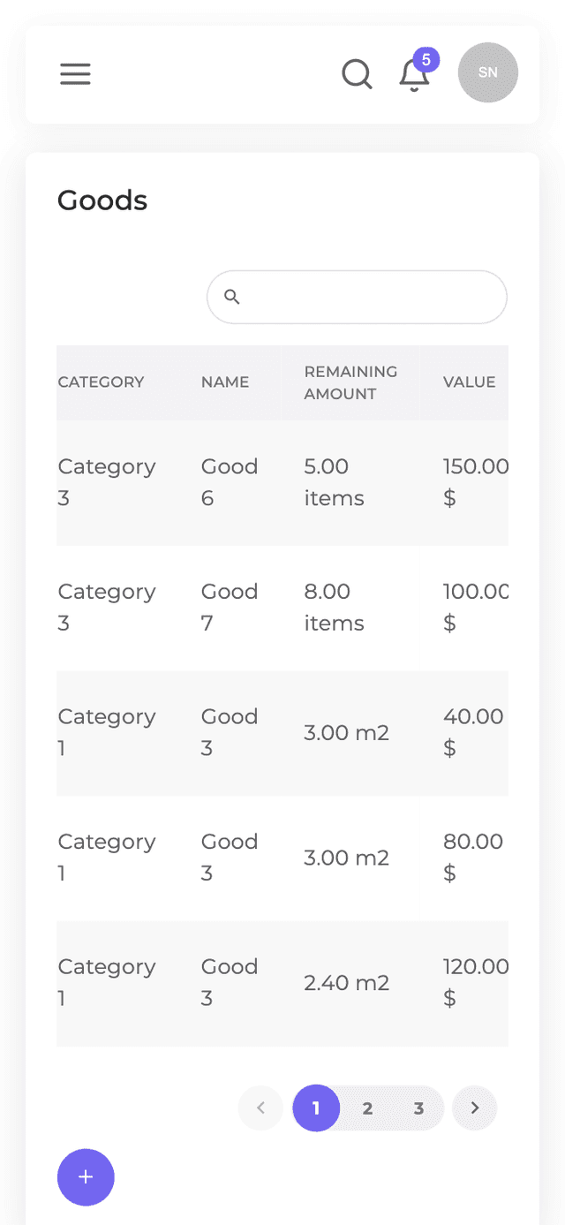Sort table by Value column header
Viewport: 565px width, 1225px height.
coord(469,382)
